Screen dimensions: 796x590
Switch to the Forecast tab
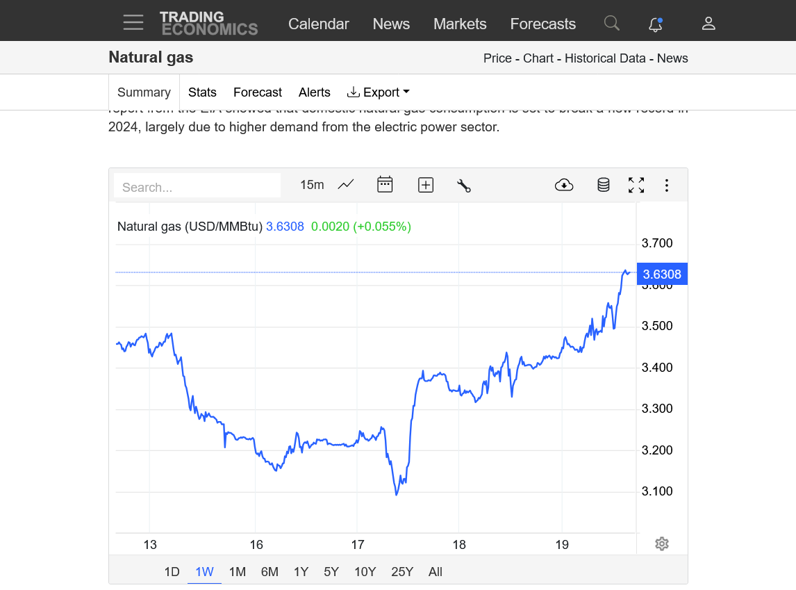[x=257, y=92]
